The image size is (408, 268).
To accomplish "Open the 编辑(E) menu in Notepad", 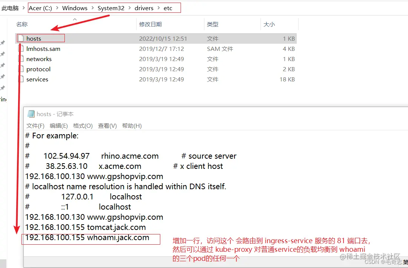I will 58,126.
